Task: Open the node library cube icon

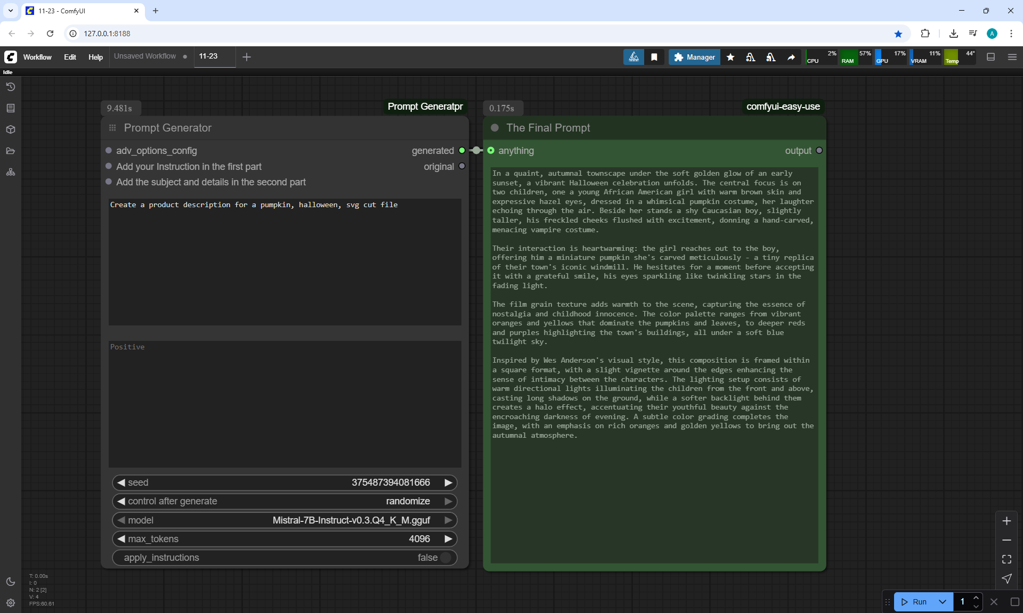Action: tap(10, 129)
